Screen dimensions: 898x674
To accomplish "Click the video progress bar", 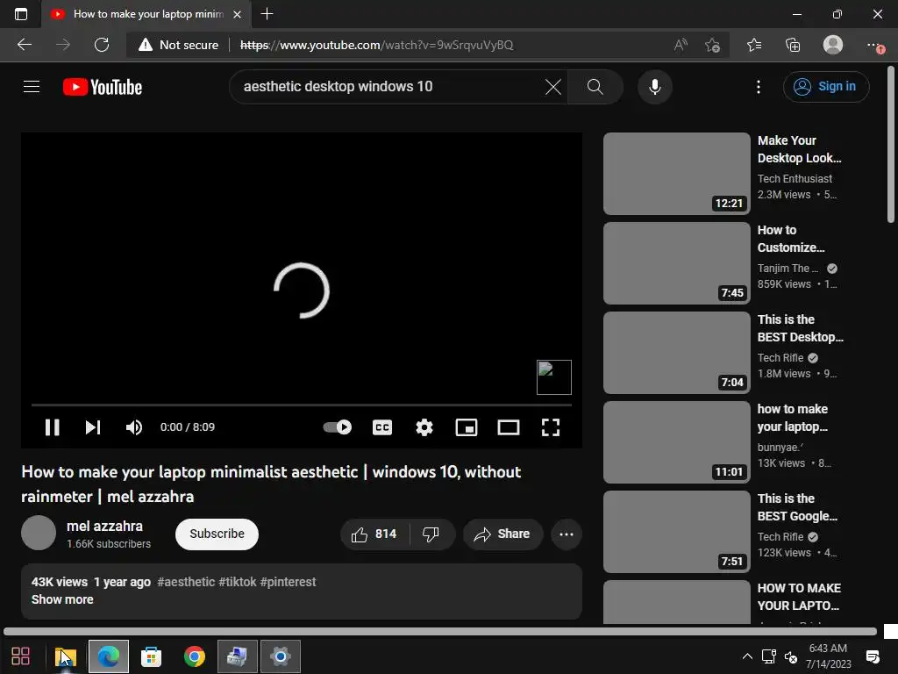I will tap(302, 405).
